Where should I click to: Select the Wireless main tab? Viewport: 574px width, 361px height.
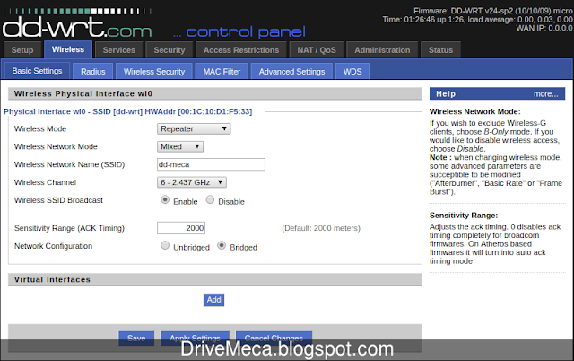(x=68, y=49)
